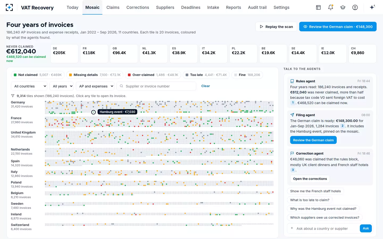Open the Audit trail tab

click(x=257, y=7)
